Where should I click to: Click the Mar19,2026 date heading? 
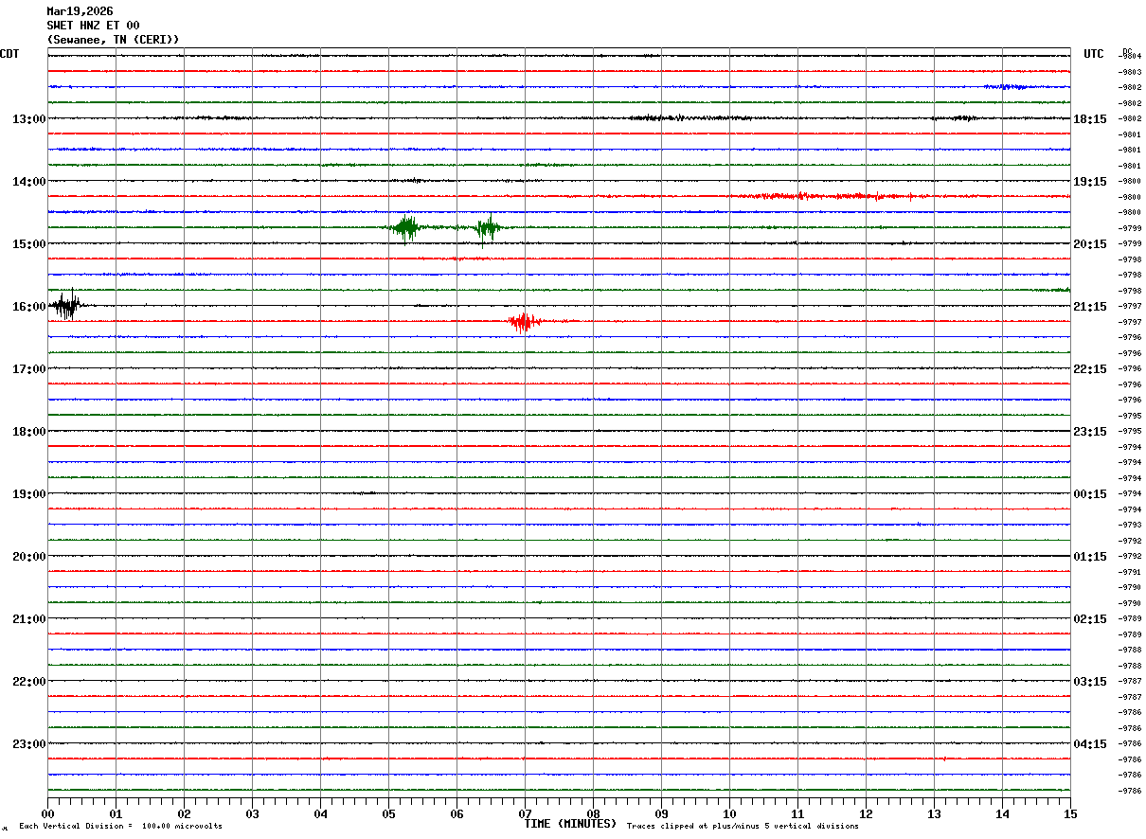80,11
